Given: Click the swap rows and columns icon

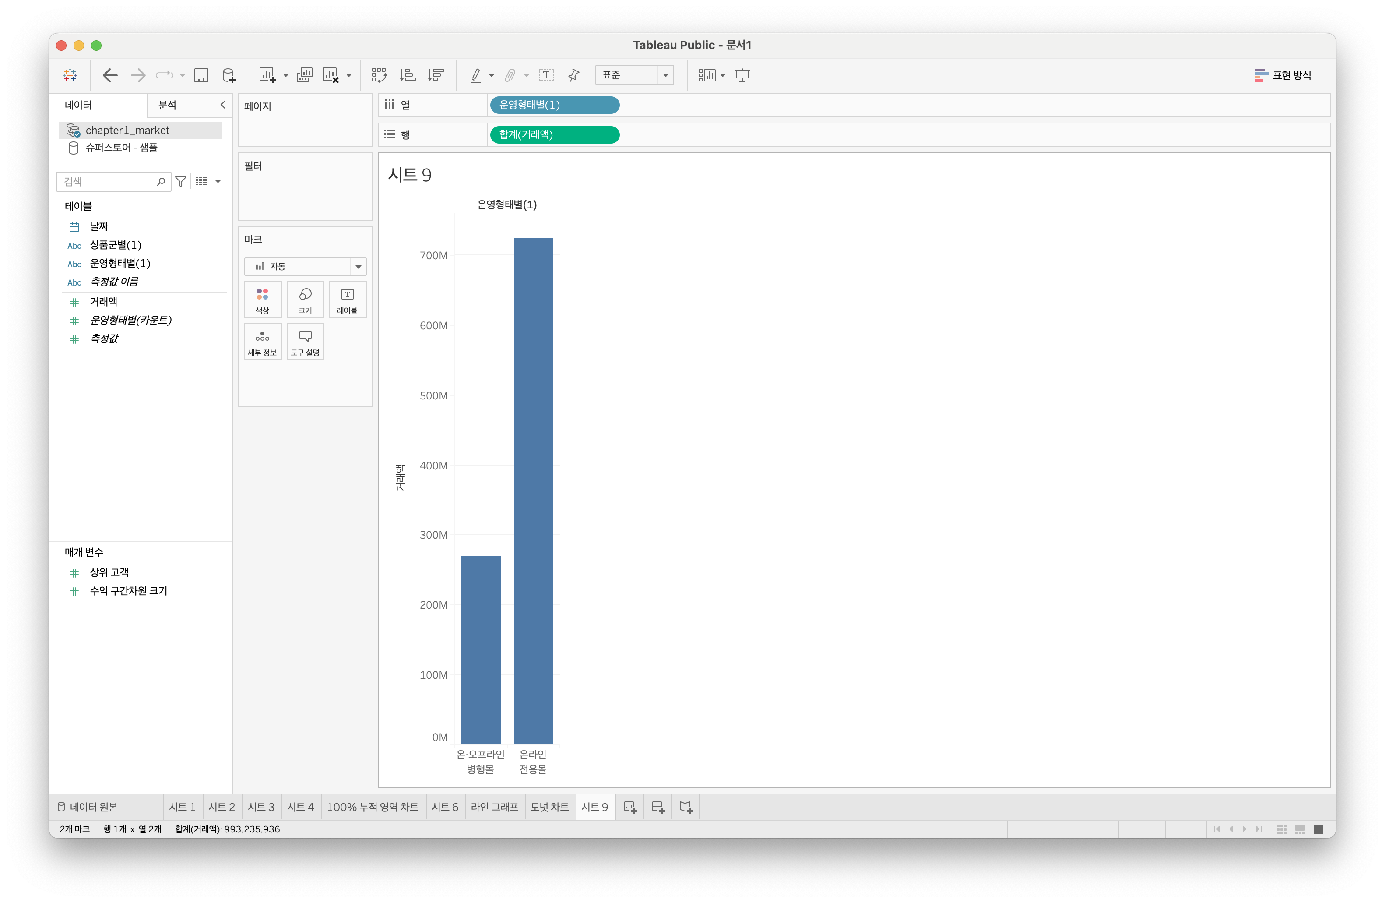Looking at the screenshot, I should pyautogui.click(x=379, y=75).
